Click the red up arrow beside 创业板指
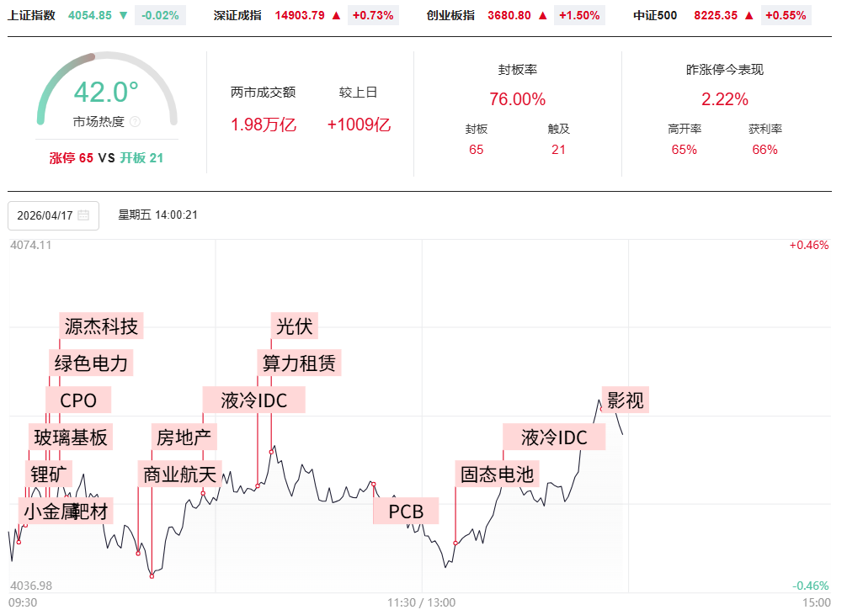This screenshot has height=615, width=847. coord(542,15)
